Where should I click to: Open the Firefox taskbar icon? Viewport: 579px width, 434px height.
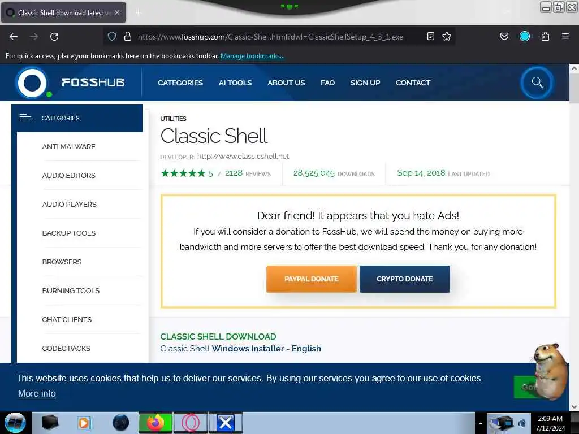[155, 423]
